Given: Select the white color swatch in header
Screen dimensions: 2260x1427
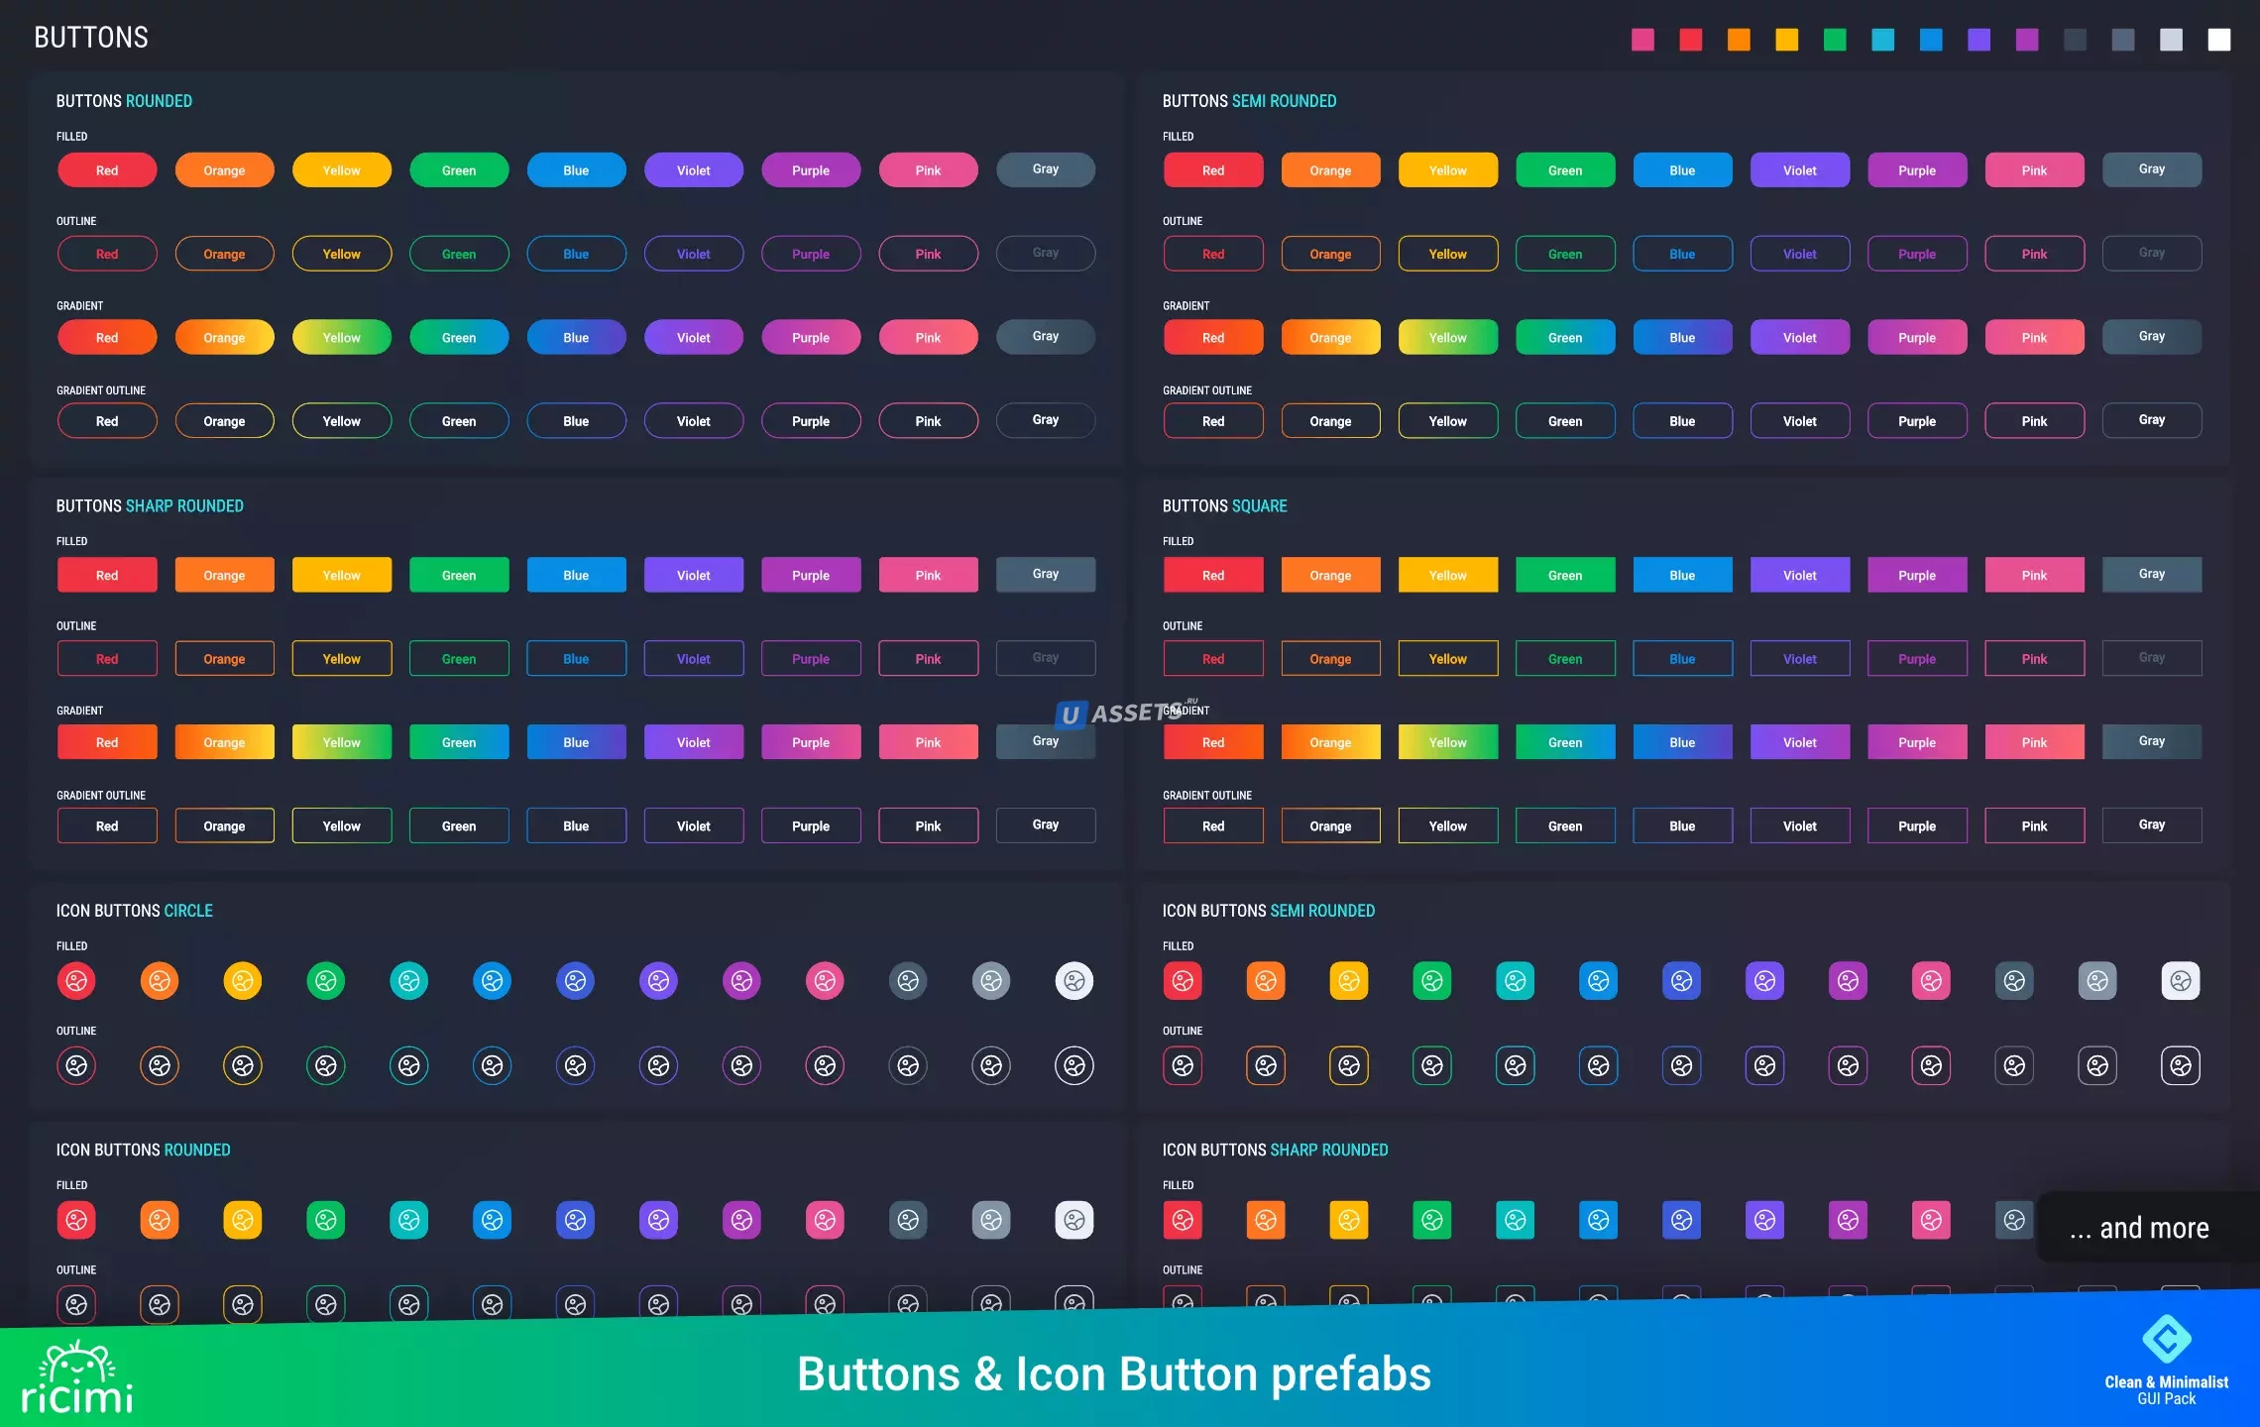Looking at the screenshot, I should point(2219,40).
